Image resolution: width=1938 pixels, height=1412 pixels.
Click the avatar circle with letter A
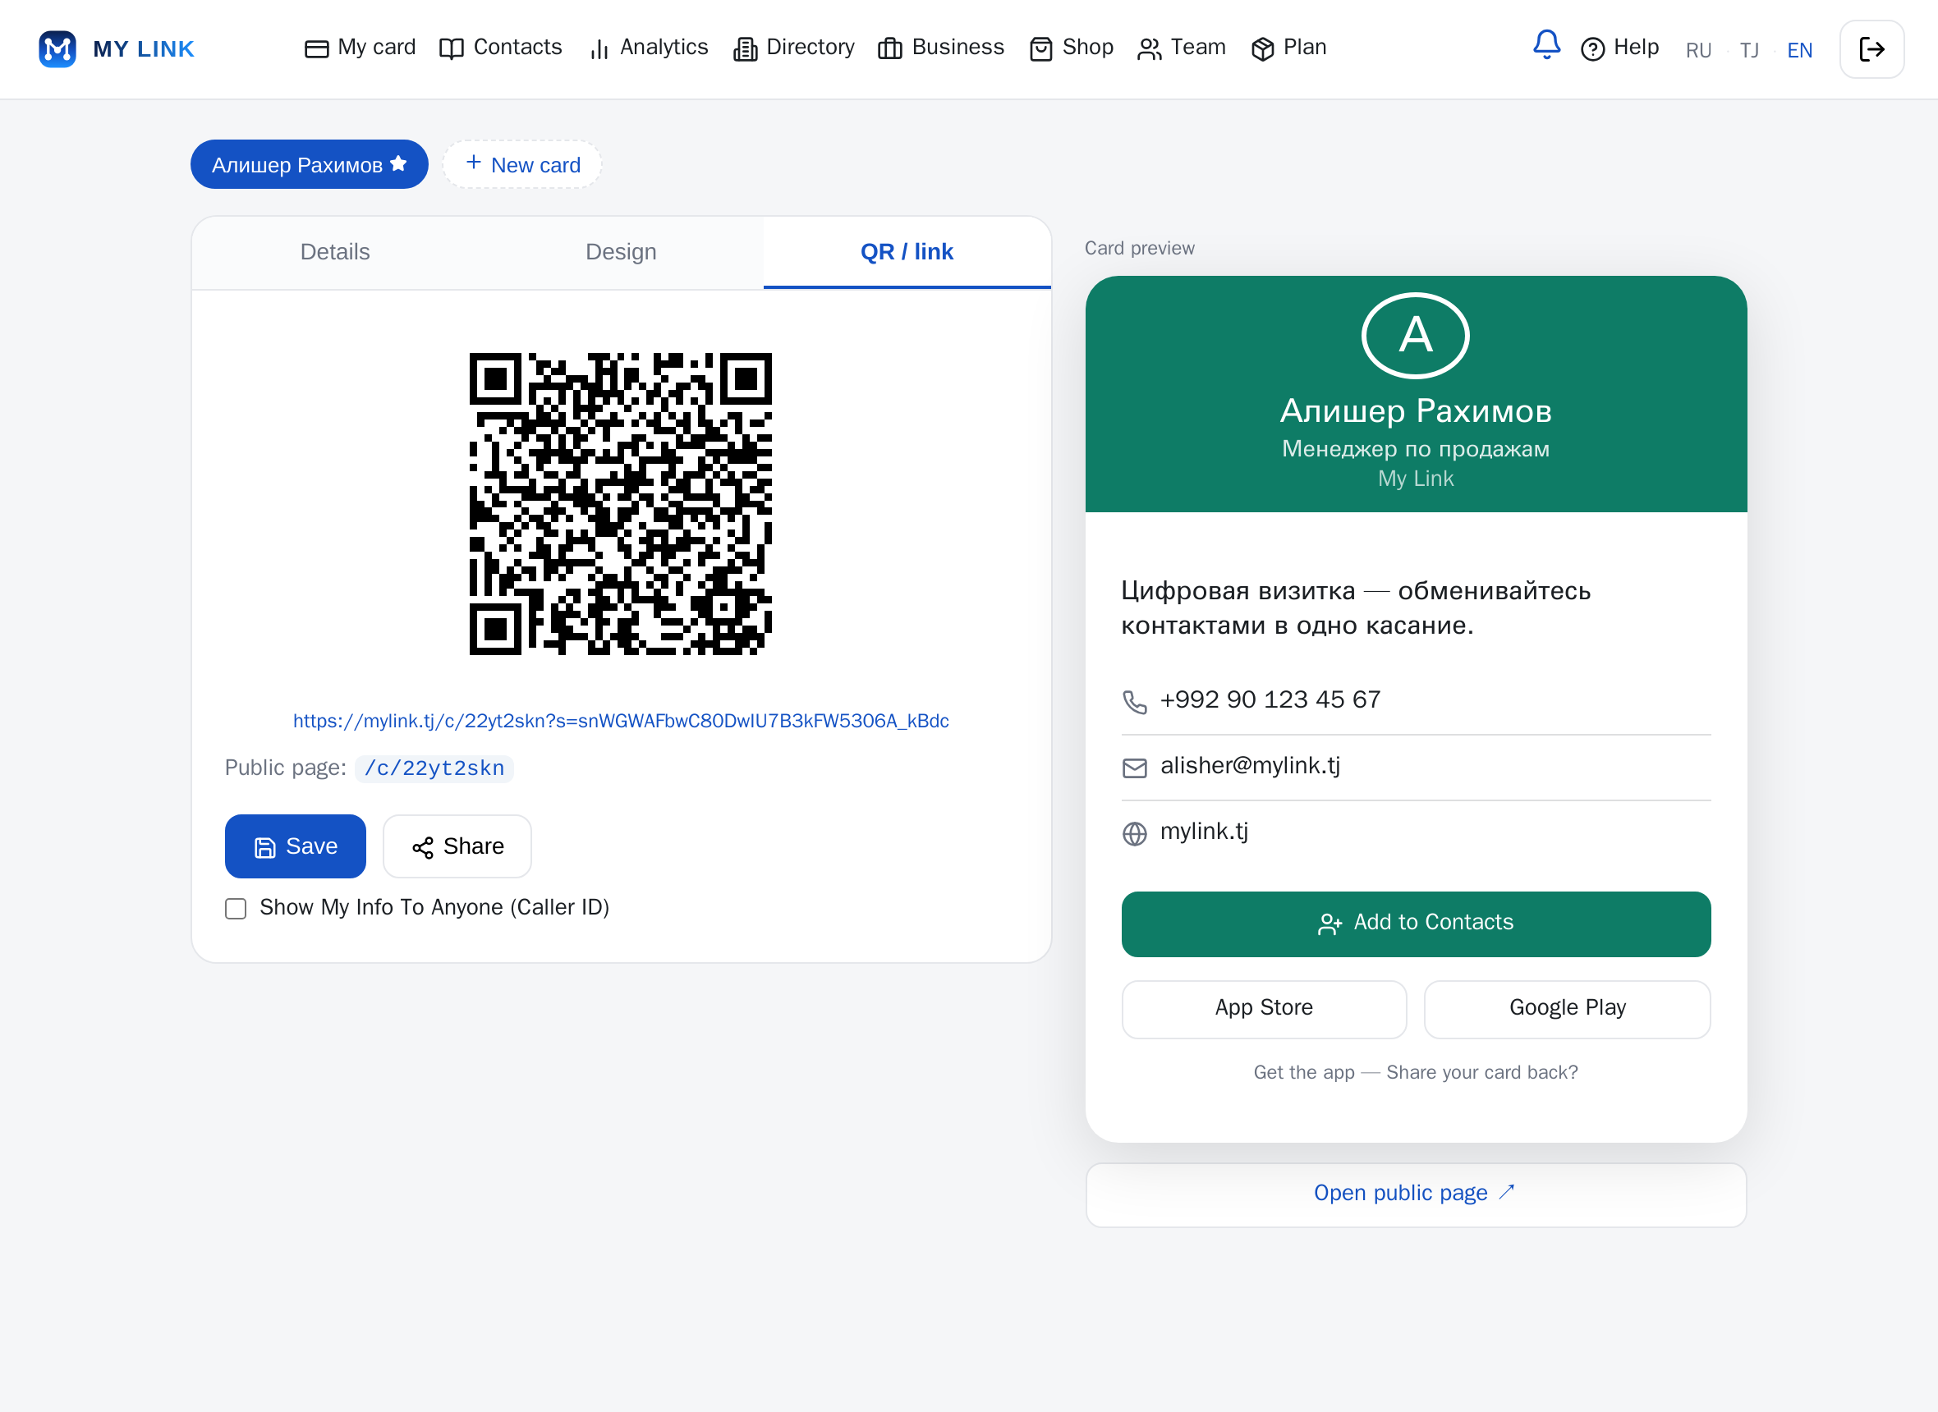[1416, 336]
